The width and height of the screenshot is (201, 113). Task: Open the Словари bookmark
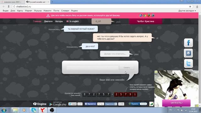point(65,11)
